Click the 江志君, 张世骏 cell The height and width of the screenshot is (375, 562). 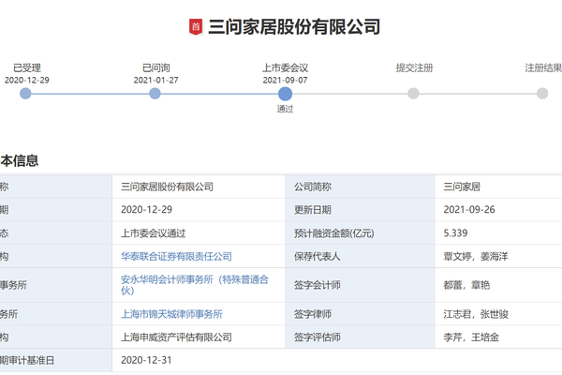[x=498, y=314]
